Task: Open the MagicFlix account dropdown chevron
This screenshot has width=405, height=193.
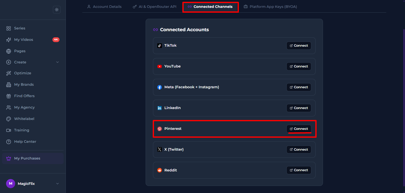Action: (57, 184)
